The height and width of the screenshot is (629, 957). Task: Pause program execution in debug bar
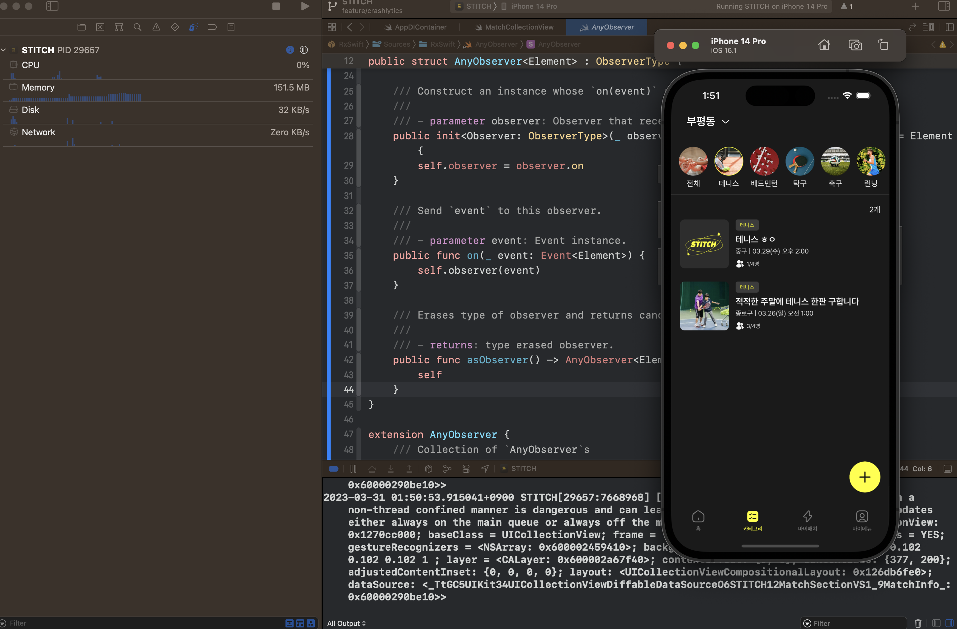point(353,468)
